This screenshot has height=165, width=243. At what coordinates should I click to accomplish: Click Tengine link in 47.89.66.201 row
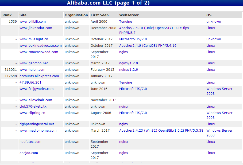(x=126, y=82)
